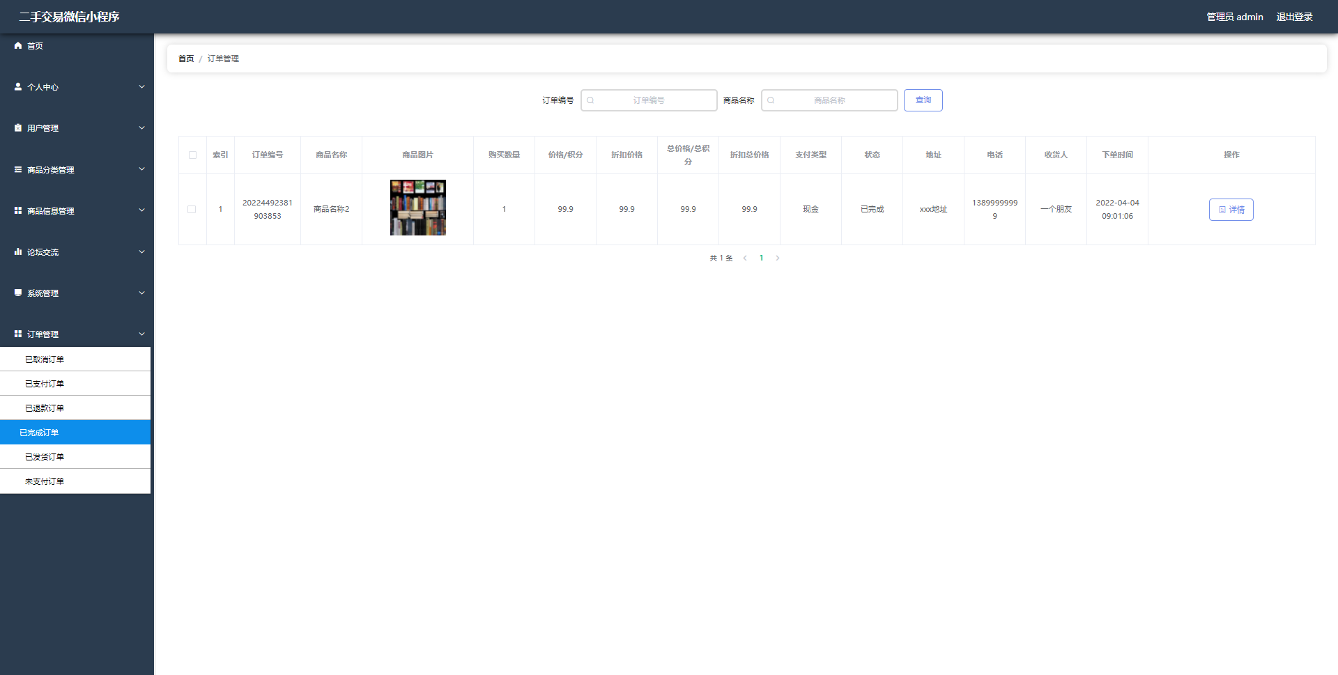The image size is (1338, 675).
Task: Click 订单管理 breadcrumb text
Action: 223,59
